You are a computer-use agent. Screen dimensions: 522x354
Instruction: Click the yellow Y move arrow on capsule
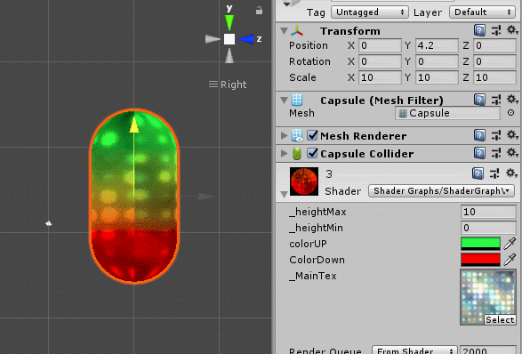click(x=134, y=125)
